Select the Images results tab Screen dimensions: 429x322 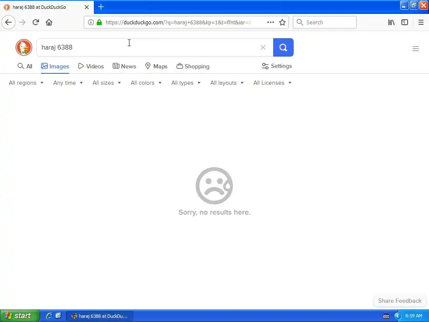(x=55, y=66)
